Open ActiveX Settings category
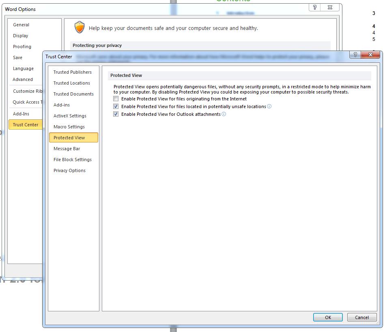Screen dimensions: 385x332 (x=70, y=116)
